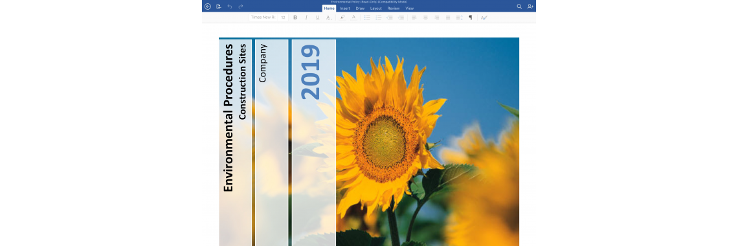
Task: Open search with magnifying glass
Action: click(519, 6)
